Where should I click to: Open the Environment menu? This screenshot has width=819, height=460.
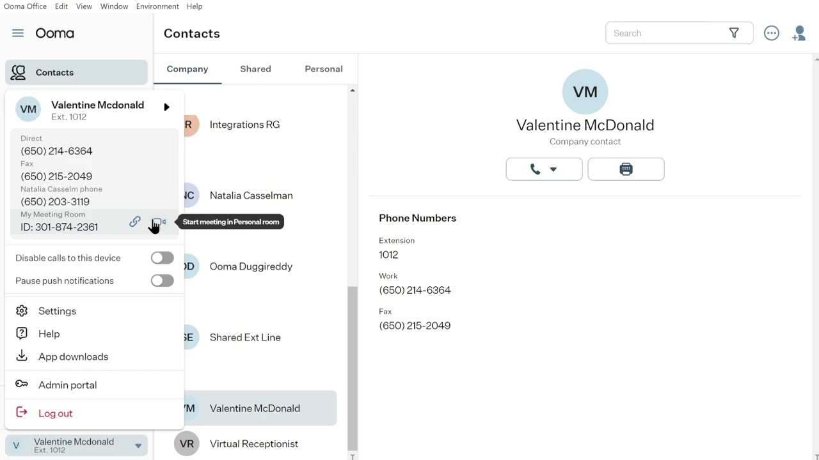tap(157, 6)
